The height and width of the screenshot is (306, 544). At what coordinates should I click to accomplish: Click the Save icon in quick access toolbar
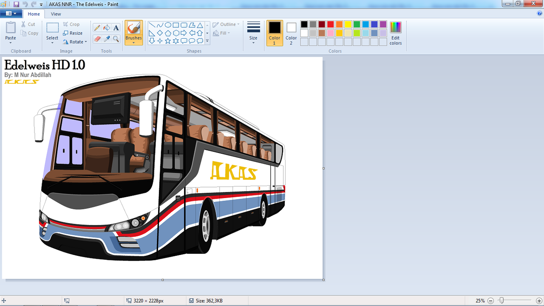coord(17,4)
